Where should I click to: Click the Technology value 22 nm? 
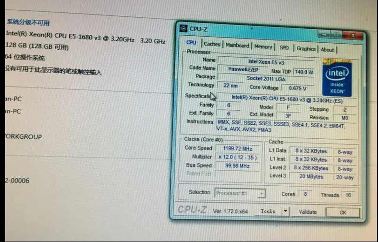pos(230,85)
